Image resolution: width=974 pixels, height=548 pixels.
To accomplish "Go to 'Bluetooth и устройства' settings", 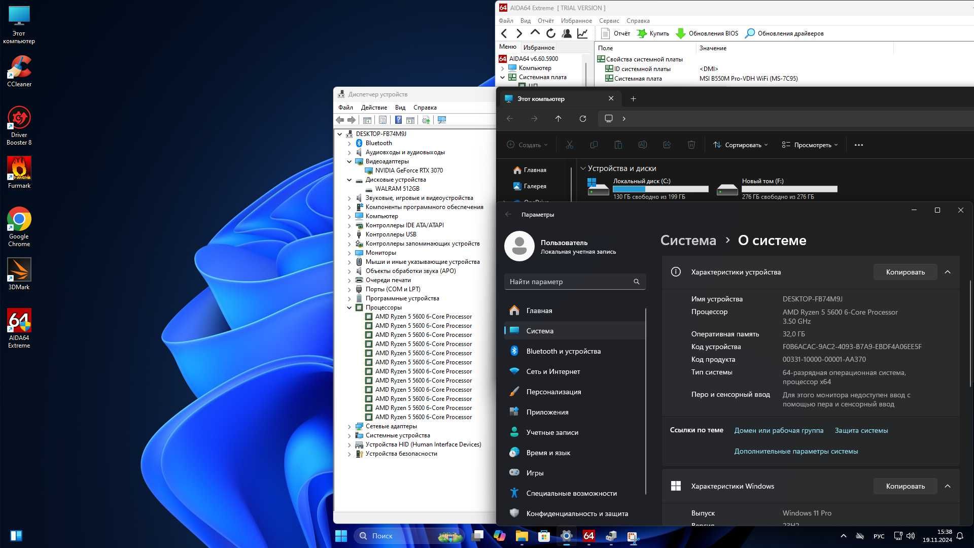I will pyautogui.click(x=575, y=351).
